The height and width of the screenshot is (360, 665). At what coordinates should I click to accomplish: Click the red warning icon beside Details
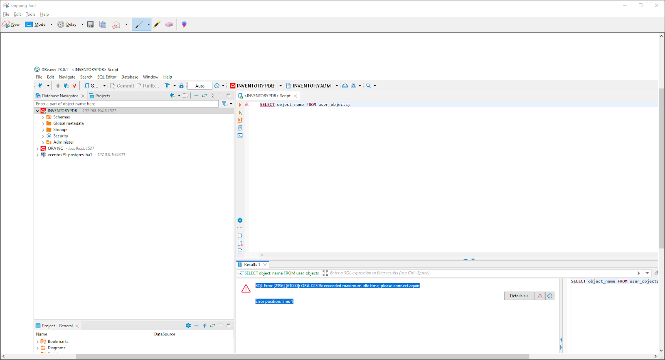(x=540, y=296)
